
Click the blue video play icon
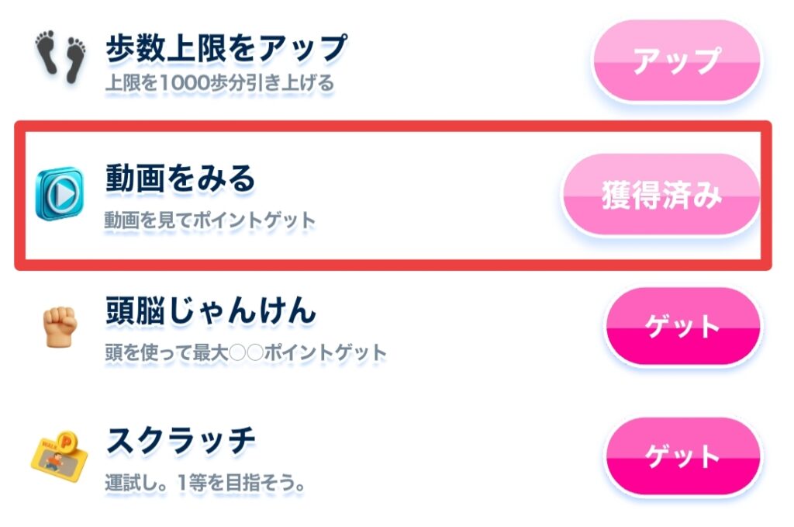(x=59, y=193)
